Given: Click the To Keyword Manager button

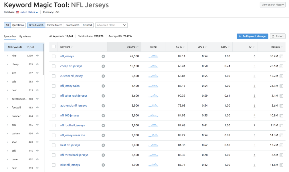Looking at the screenshot, I should click(252, 36).
